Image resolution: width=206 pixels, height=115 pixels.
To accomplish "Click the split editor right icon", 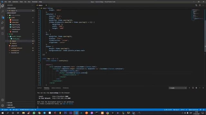I will [200, 5].
